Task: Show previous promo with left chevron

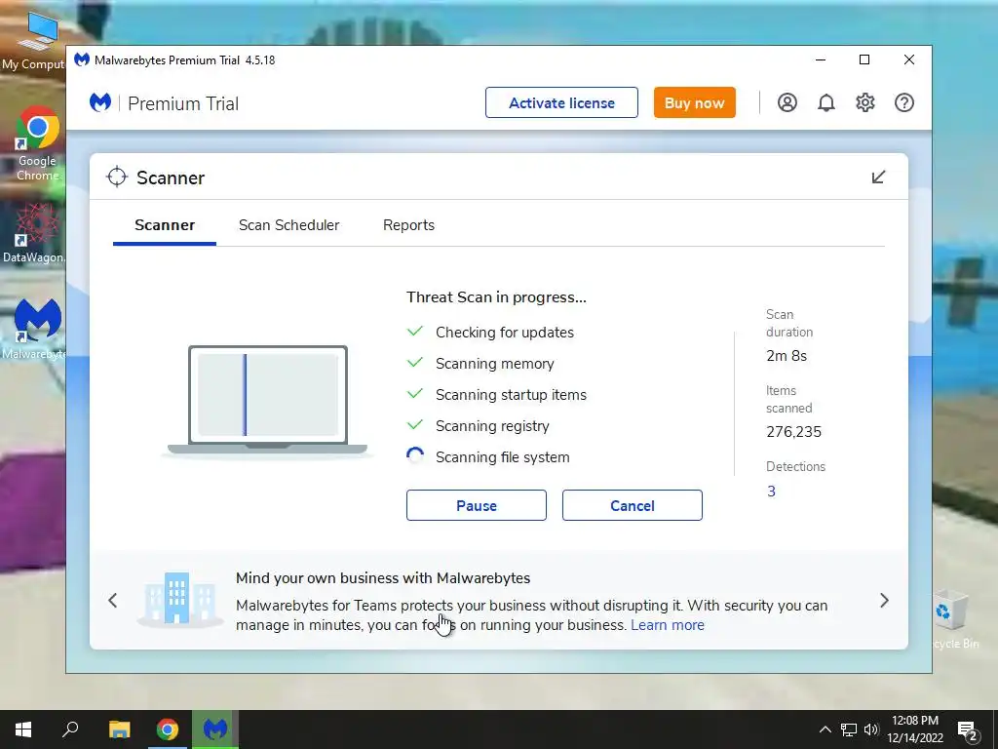Action: pos(113,600)
